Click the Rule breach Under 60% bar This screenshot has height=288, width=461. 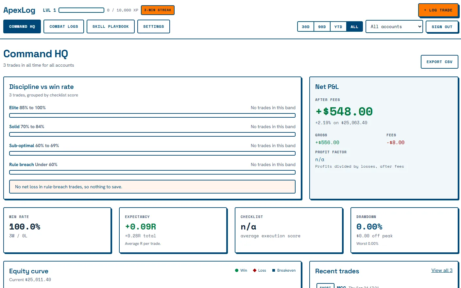click(x=152, y=172)
